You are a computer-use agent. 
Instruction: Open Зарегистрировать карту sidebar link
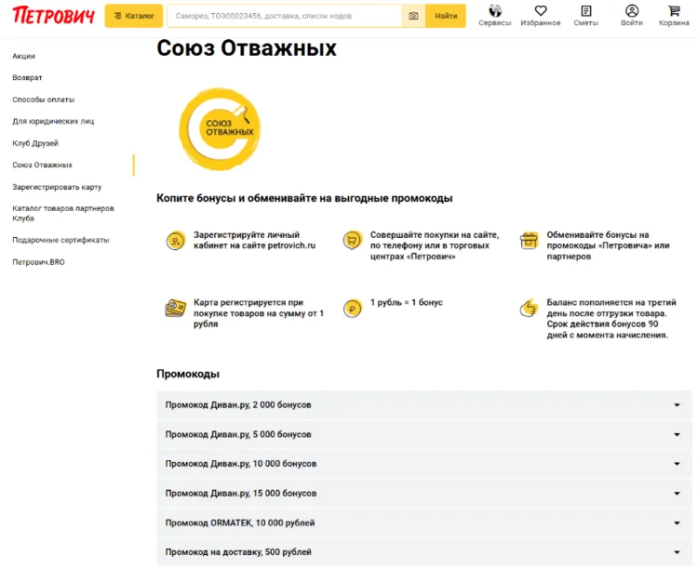tap(57, 187)
